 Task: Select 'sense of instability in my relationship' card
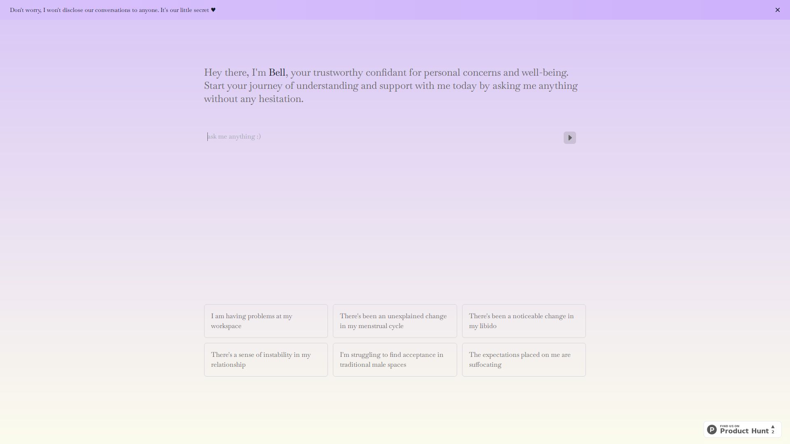(x=266, y=360)
